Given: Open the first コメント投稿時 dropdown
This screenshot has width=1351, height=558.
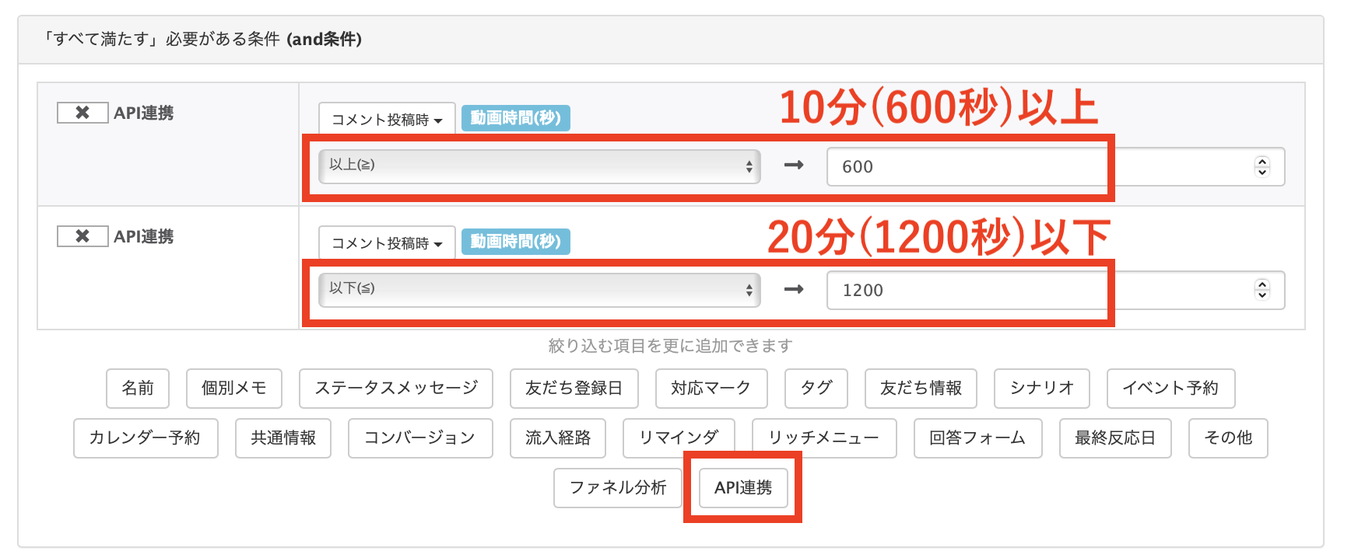Looking at the screenshot, I should point(387,118).
